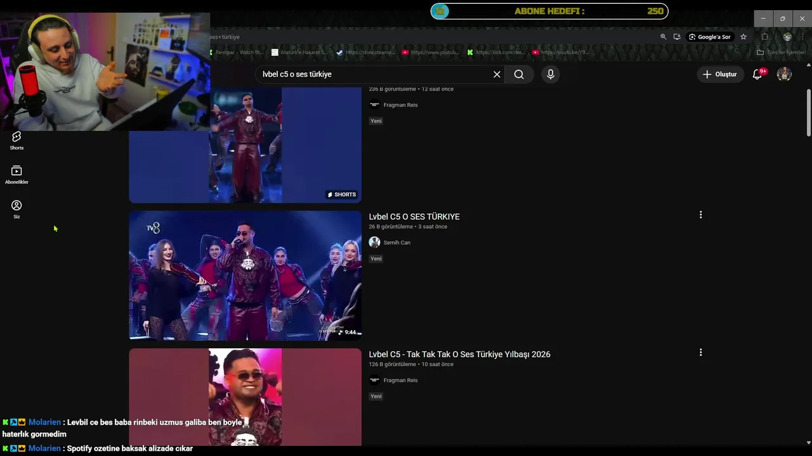Viewport: 812px width, 456px height.
Task: Open more options for Tak Tak Tak video
Action: pyautogui.click(x=700, y=352)
